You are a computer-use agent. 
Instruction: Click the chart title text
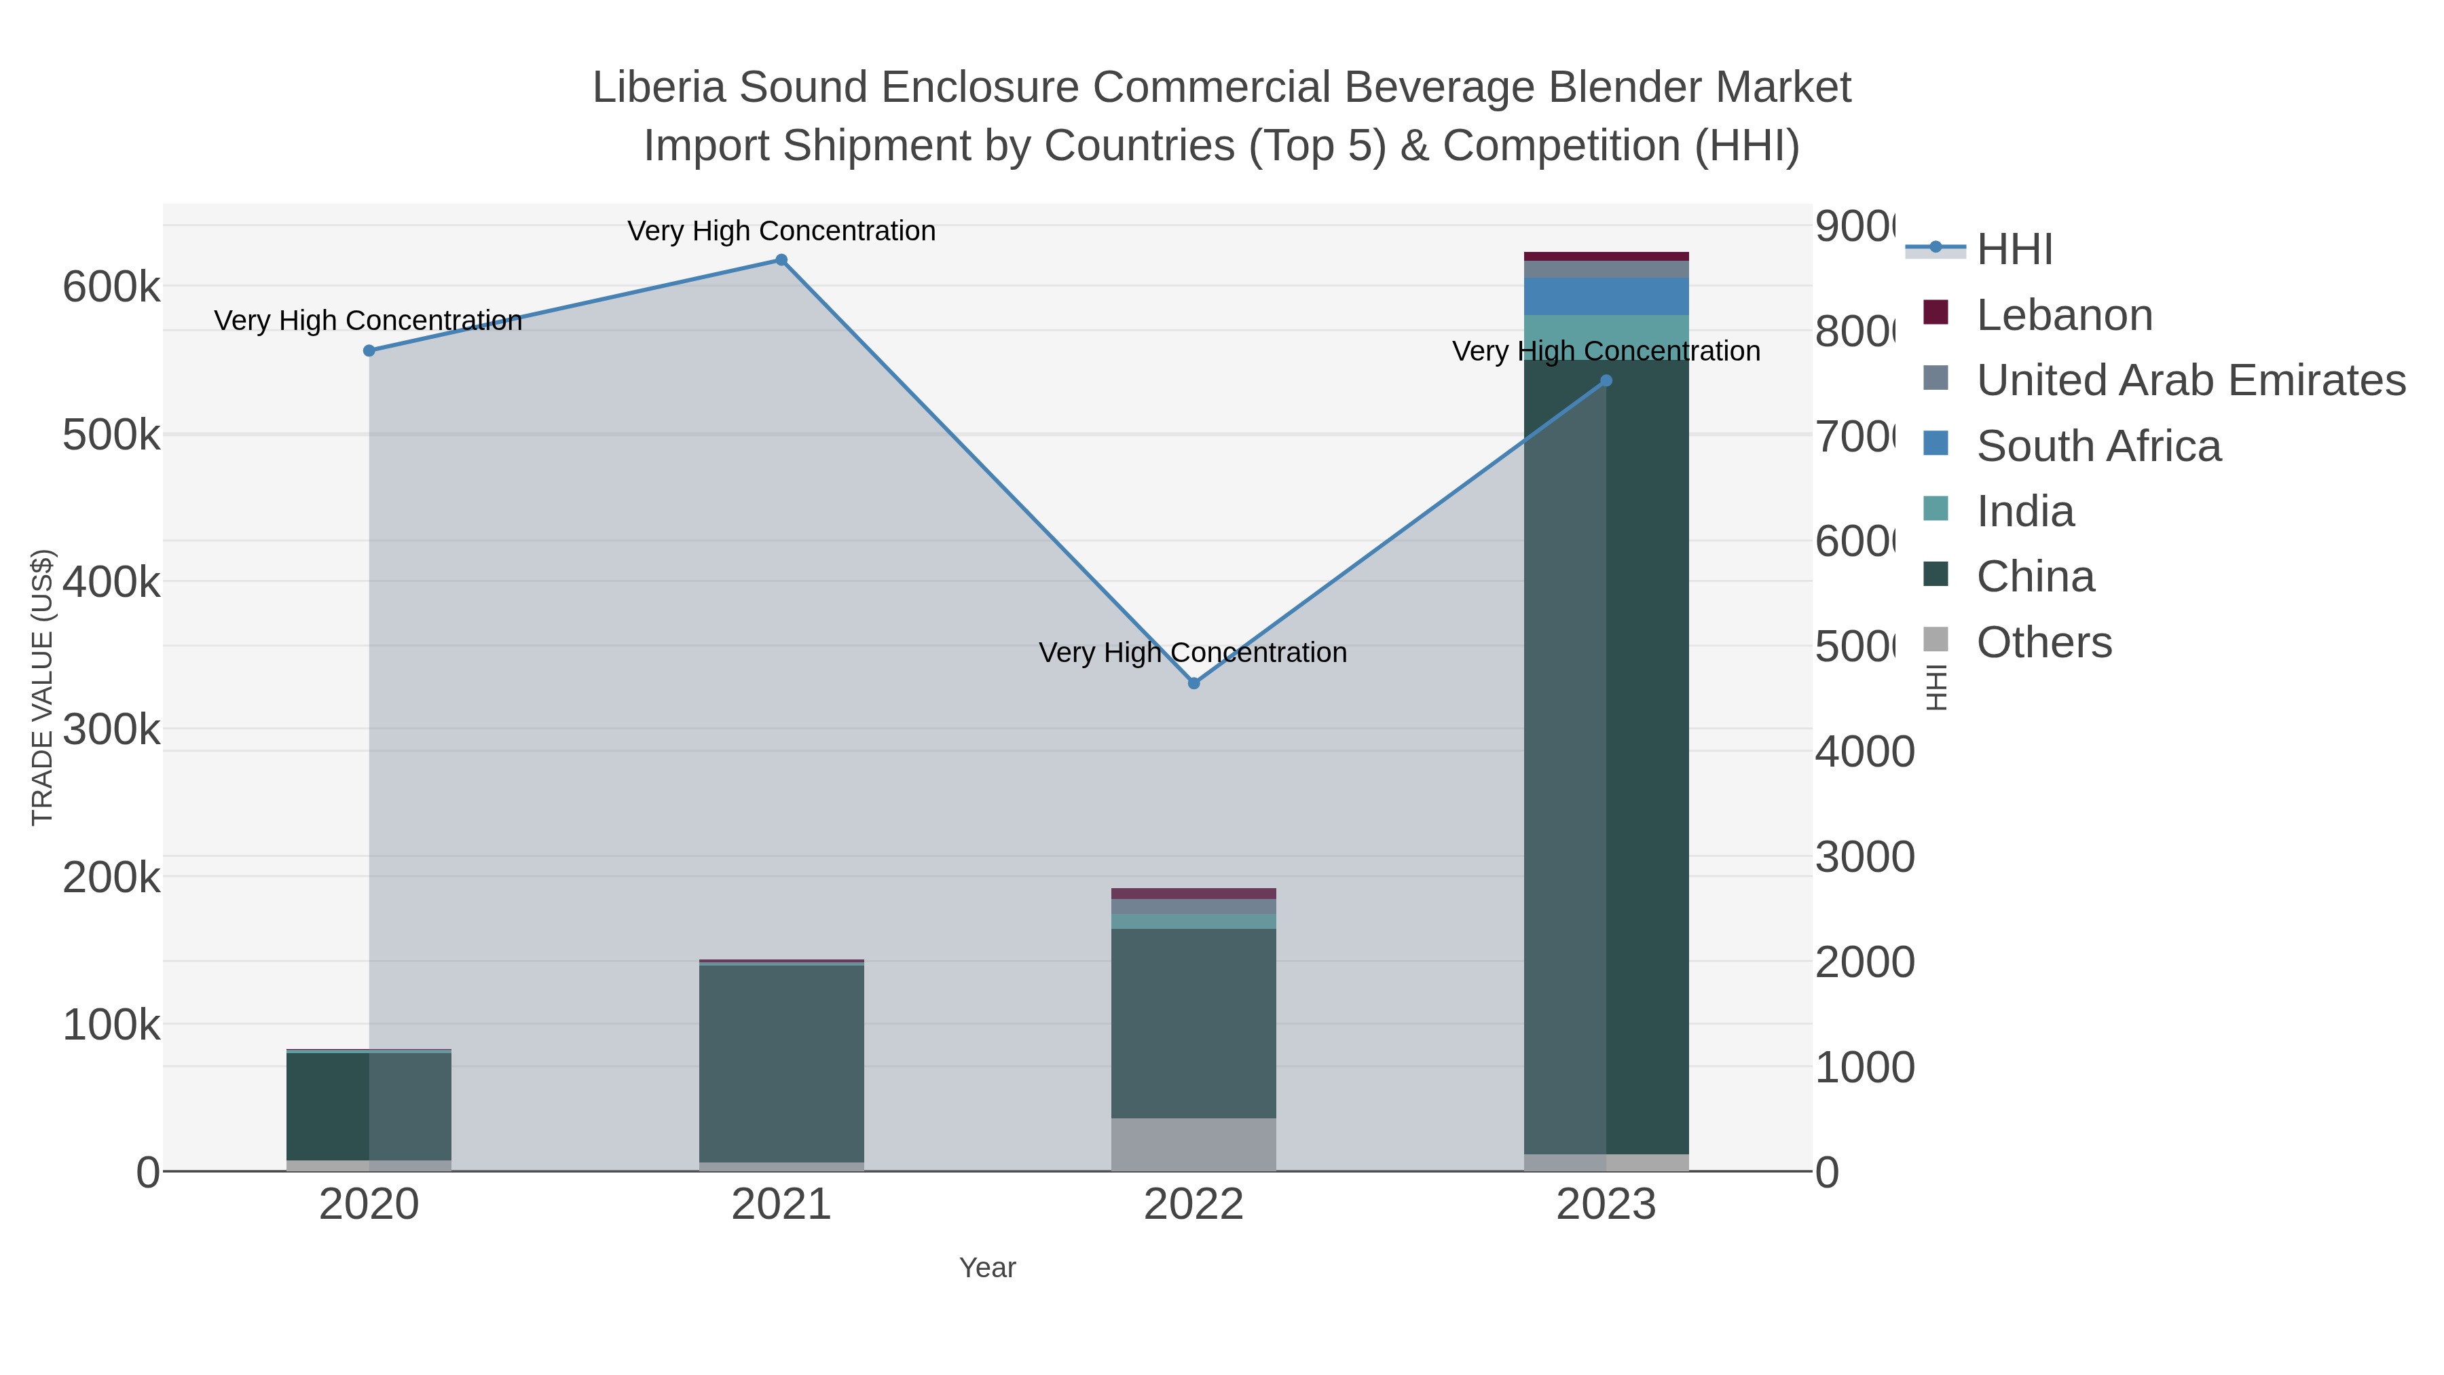(1222, 115)
